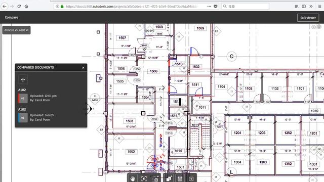Reload the browser page
The image size is (324, 182).
19,7
